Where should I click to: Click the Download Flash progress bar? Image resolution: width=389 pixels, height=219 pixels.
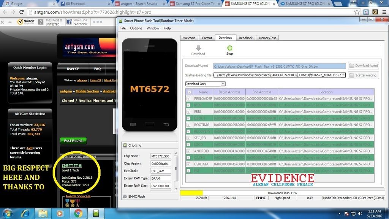tap(282, 193)
